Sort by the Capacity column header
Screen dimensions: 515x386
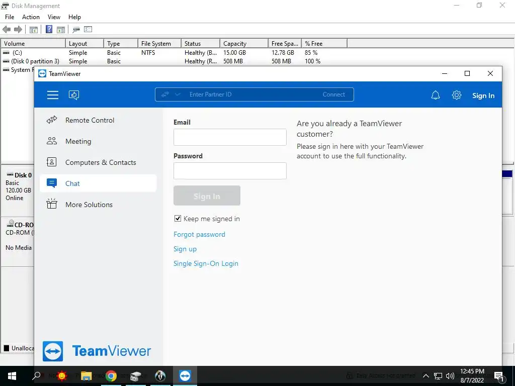244,43
